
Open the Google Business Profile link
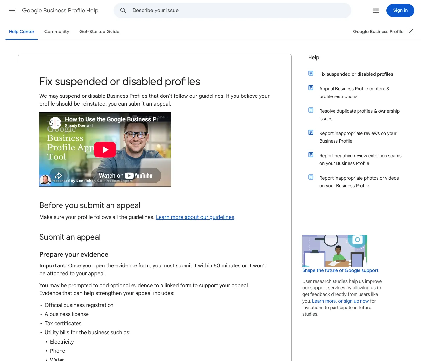click(378, 32)
